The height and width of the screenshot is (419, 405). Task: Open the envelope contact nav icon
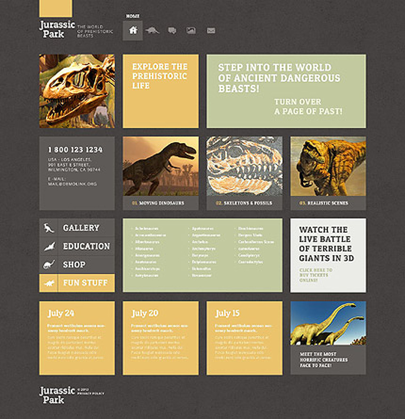pyautogui.click(x=211, y=30)
